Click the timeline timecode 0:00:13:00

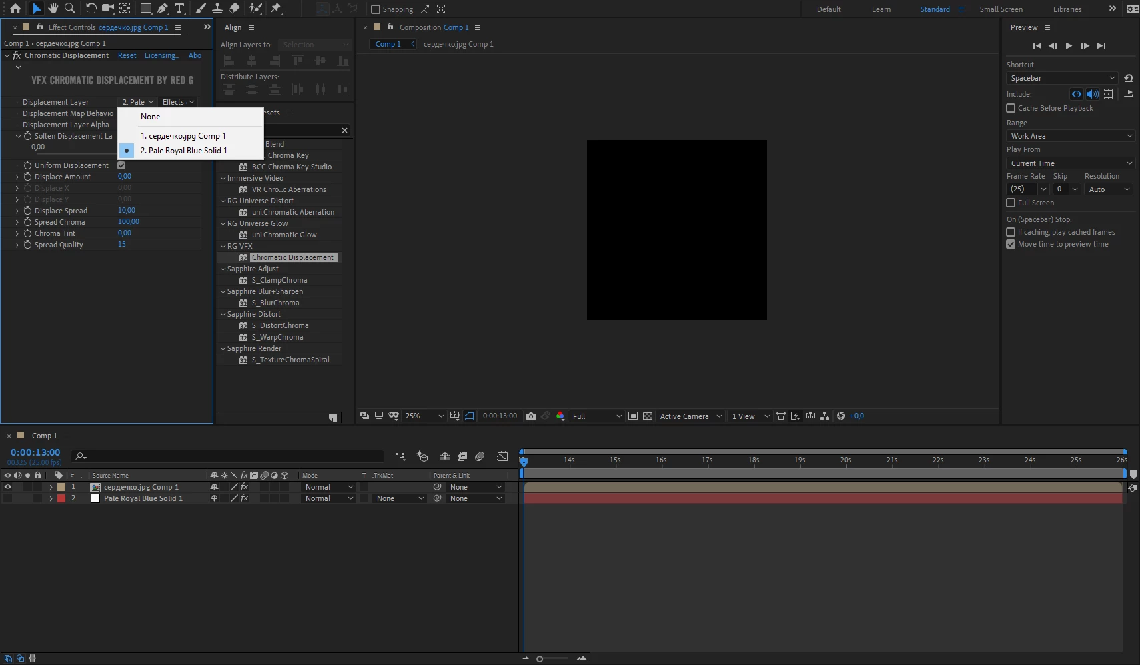click(35, 452)
